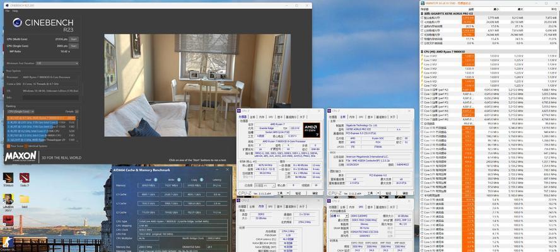This screenshot has height=252, width=560.
Task: Click 确定 button in CPU-Z processor window
Action: (x=315, y=193)
